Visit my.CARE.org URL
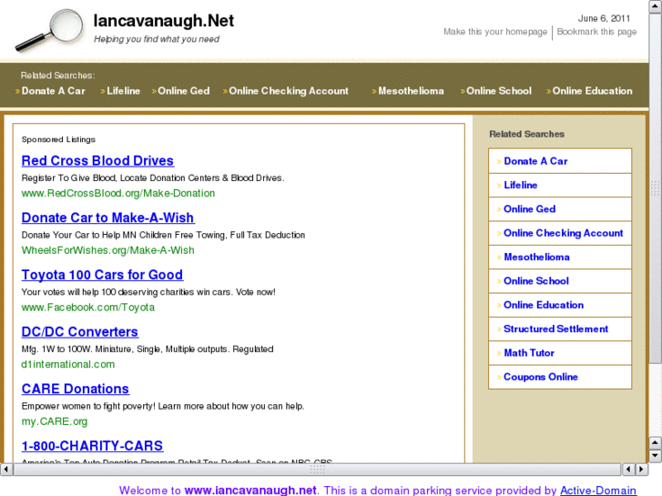Image resolution: width=662 pixels, height=496 pixels. pos(55,421)
